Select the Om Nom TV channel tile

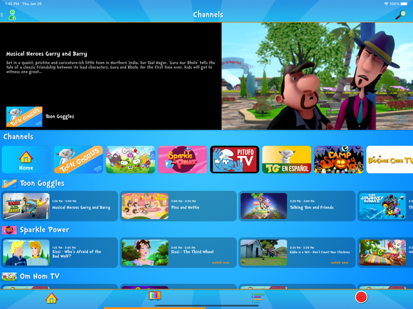[x=130, y=160]
